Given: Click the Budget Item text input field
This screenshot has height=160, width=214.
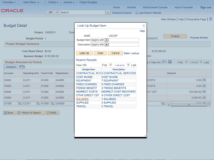Looking at the screenshot, I should tap(124, 40).
